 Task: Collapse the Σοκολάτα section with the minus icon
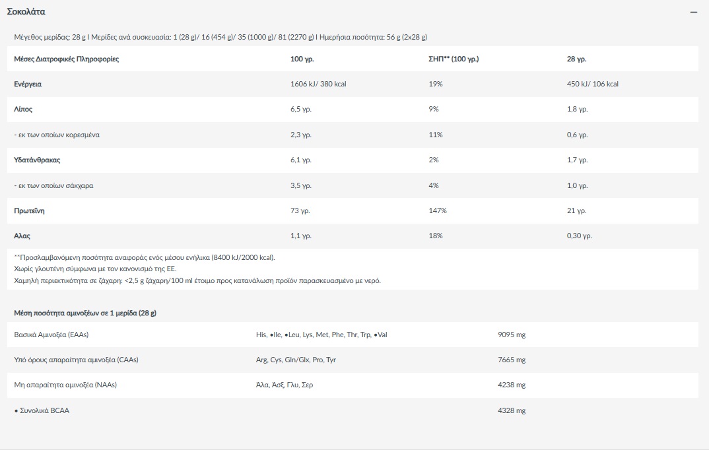point(693,13)
